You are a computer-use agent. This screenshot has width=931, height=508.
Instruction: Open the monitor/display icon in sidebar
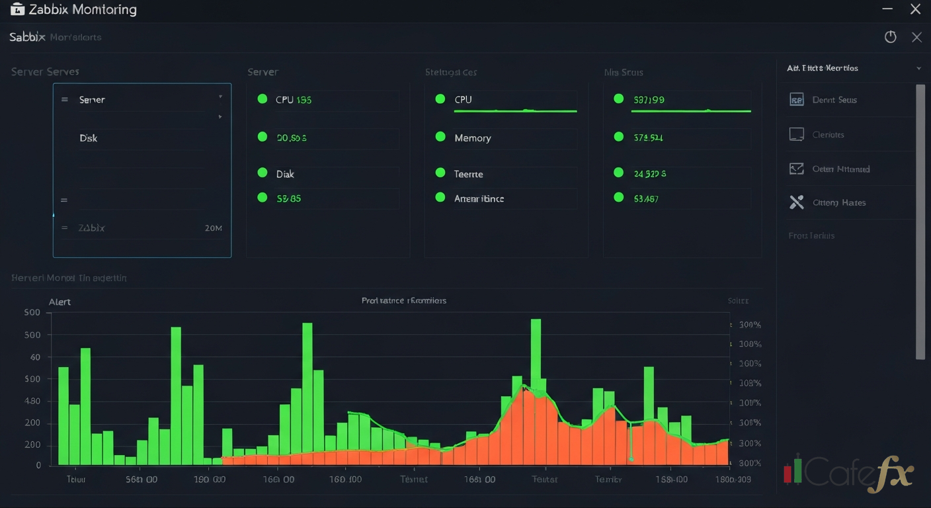pyautogui.click(x=797, y=134)
